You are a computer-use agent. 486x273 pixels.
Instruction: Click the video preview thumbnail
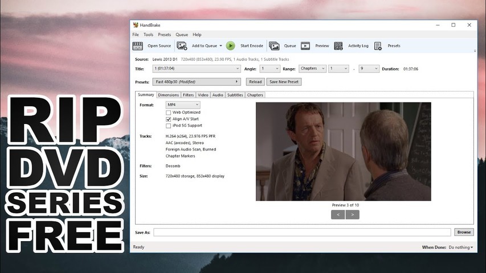(x=344, y=152)
